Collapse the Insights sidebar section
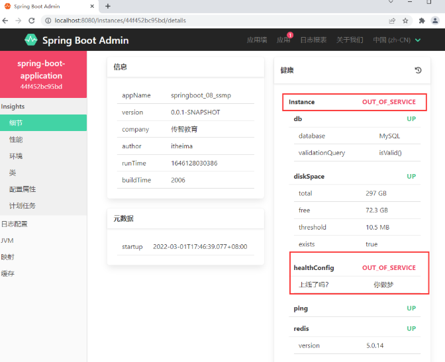 [44, 107]
